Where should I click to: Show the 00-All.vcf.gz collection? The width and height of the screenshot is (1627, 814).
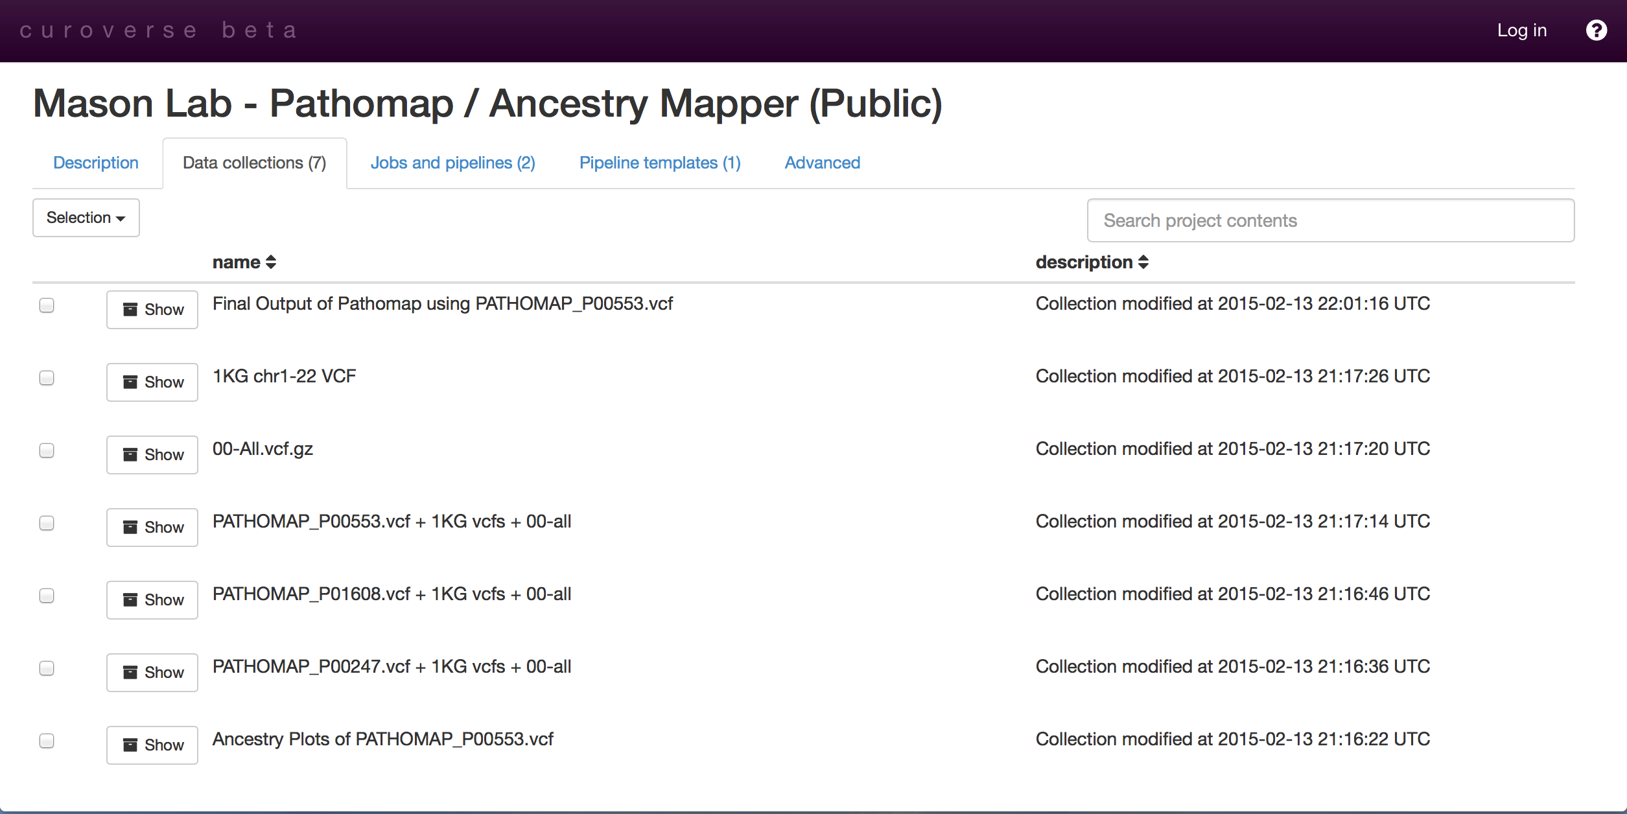tap(152, 455)
